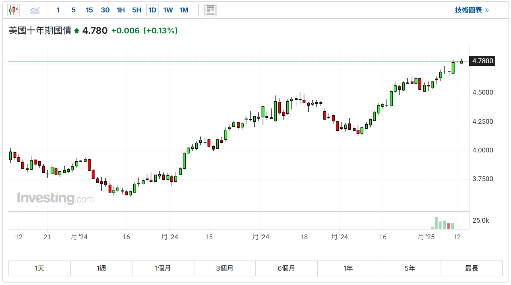Screen dimensions: 511x285
Task: Choose the 30 minute interval
Action: coord(105,10)
